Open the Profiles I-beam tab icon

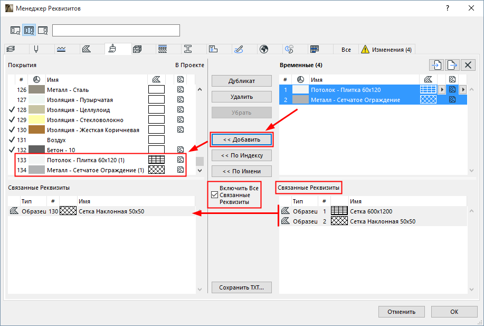coord(188,49)
